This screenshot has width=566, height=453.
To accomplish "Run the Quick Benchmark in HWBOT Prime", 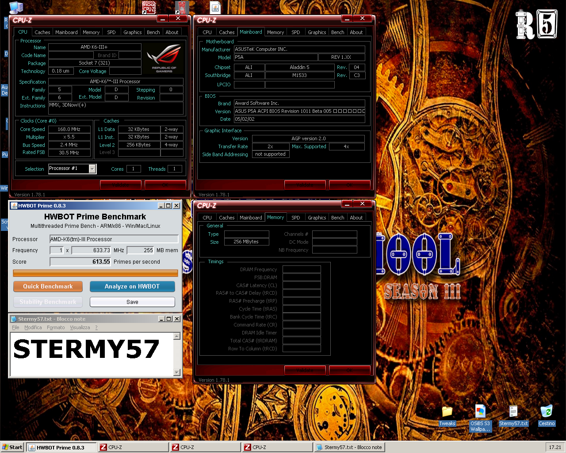I will pos(48,287).
